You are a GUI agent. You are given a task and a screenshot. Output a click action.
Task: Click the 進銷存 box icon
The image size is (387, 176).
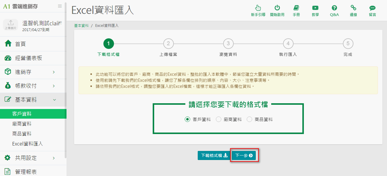click(8, 72)
